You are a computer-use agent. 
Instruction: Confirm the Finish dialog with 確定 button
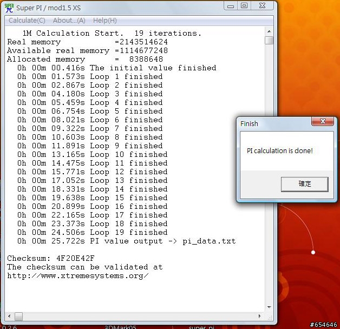(305, 184)
